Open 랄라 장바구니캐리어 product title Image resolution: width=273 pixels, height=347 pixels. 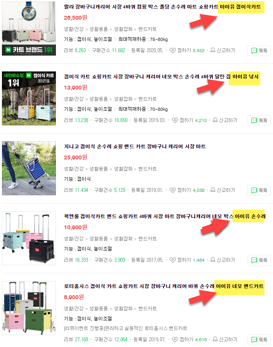pos(162,7)
